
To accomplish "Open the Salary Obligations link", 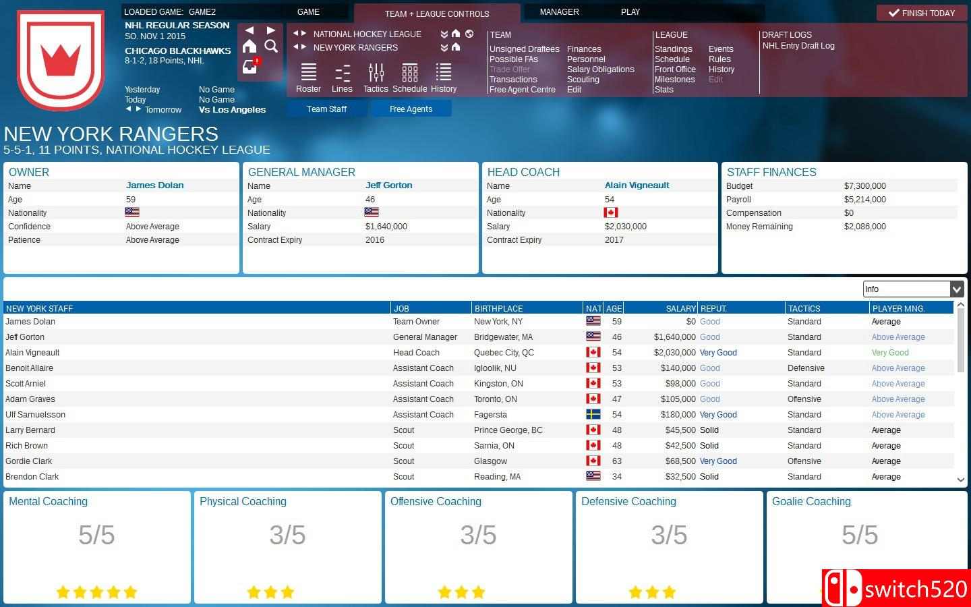I will coord(600,69).
